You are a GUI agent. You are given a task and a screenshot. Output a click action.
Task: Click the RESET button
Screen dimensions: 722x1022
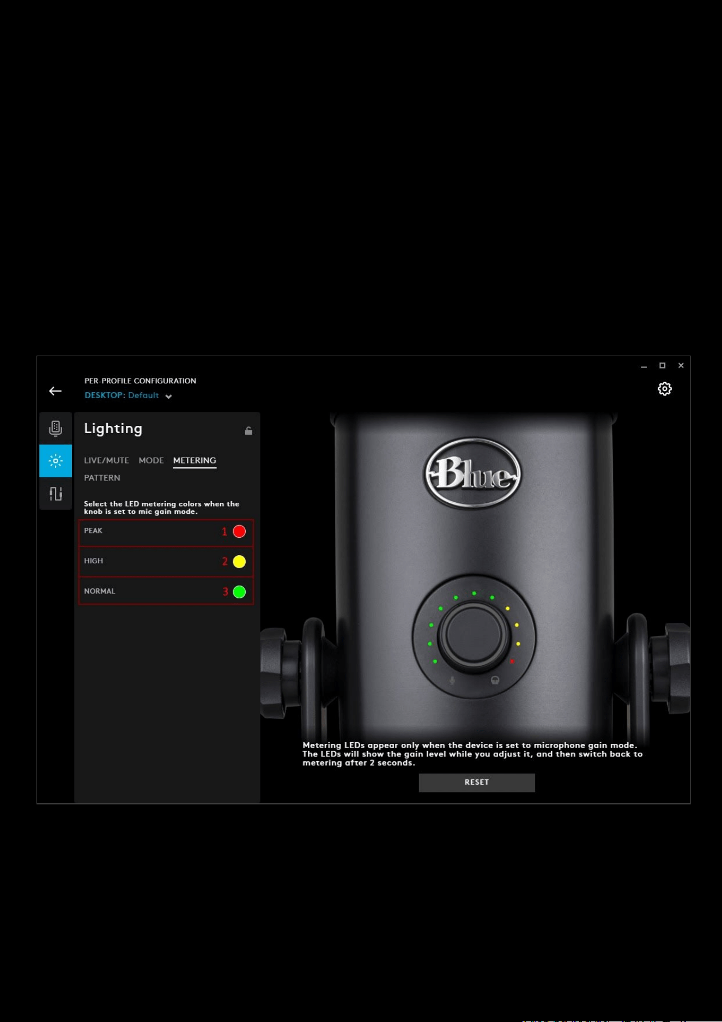pyautogui.click(x=477, y=783)
